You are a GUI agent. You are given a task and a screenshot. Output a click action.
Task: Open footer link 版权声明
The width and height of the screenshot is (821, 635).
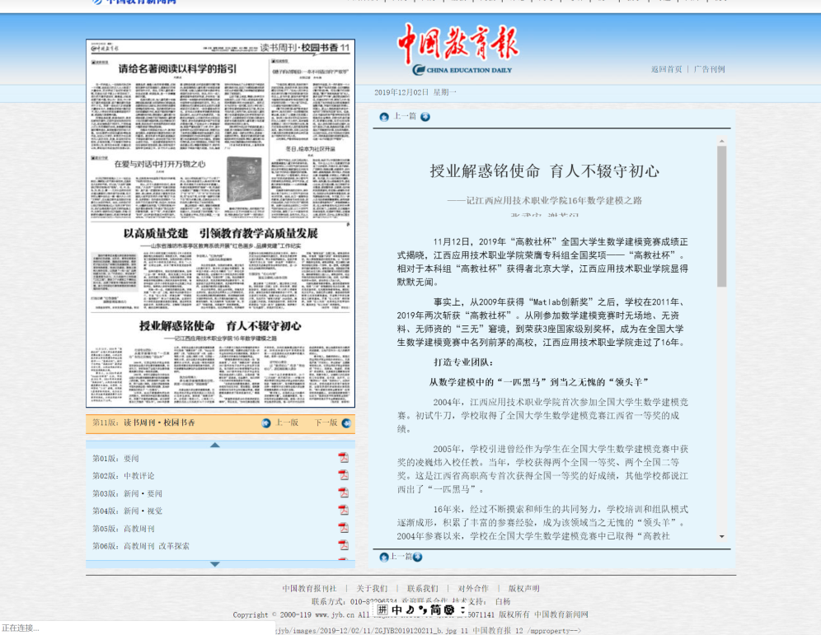[523, 588]
